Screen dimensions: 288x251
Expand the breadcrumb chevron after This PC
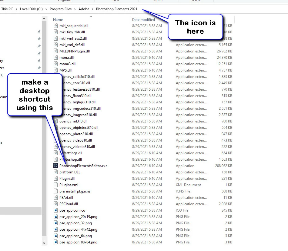16,9
